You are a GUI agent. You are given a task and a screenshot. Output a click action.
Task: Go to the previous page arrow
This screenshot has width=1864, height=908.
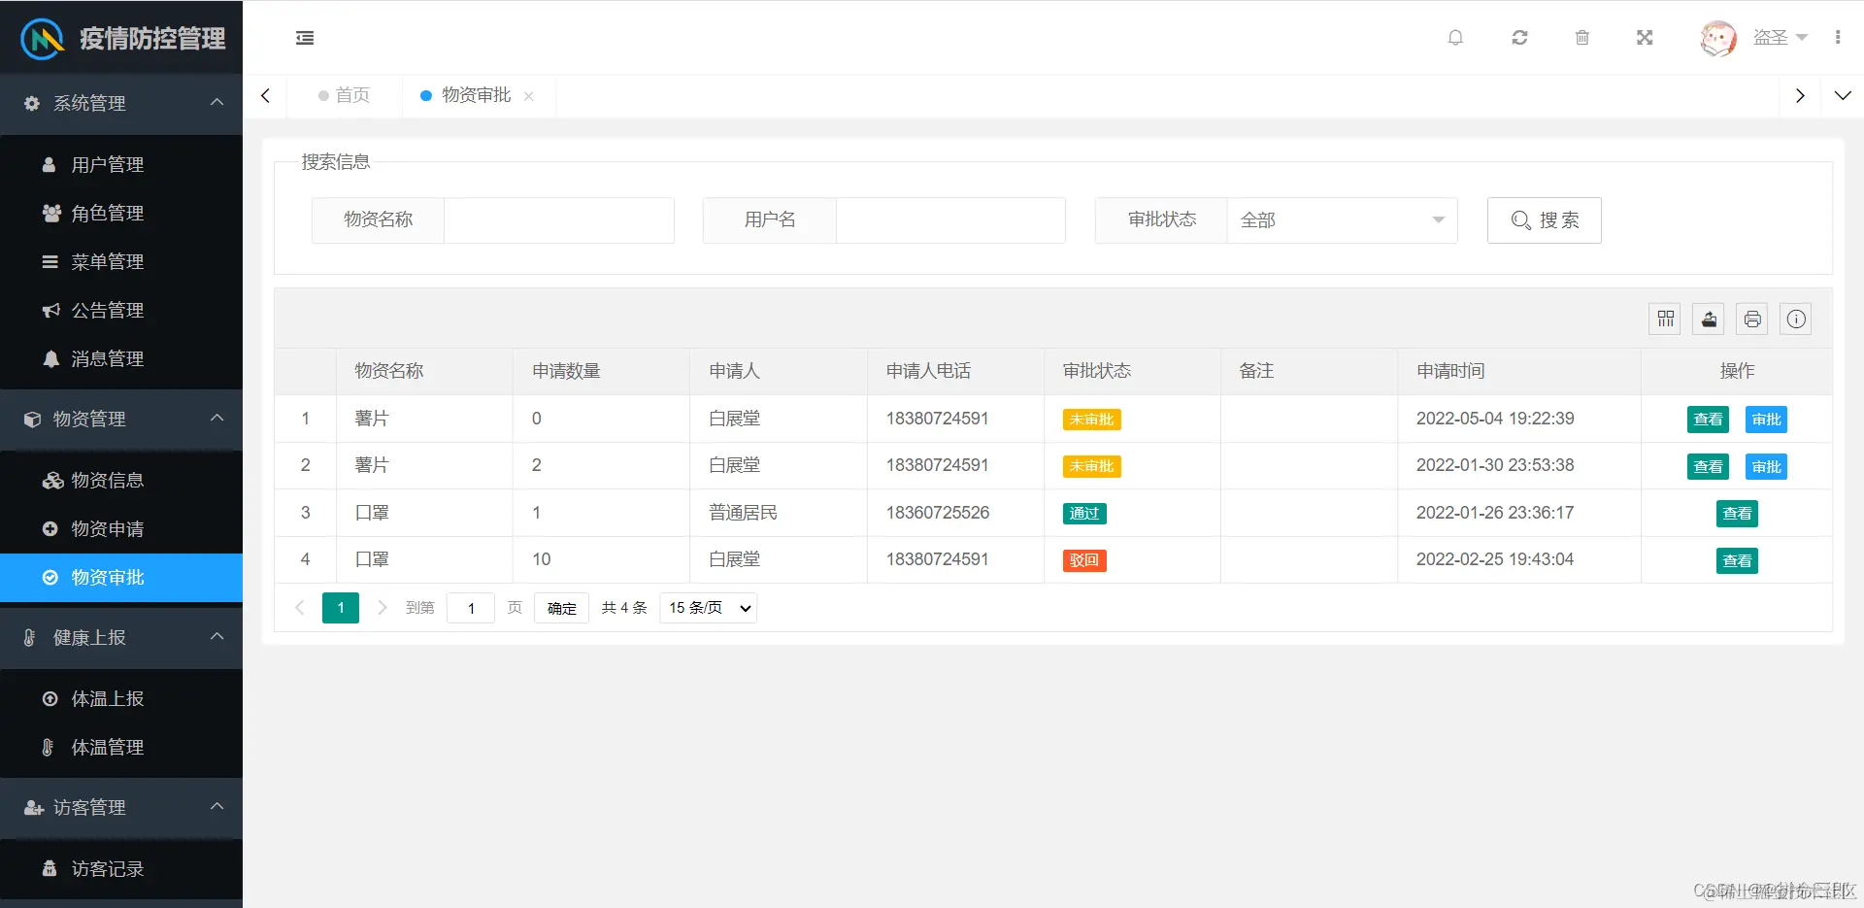pos(300,608)
